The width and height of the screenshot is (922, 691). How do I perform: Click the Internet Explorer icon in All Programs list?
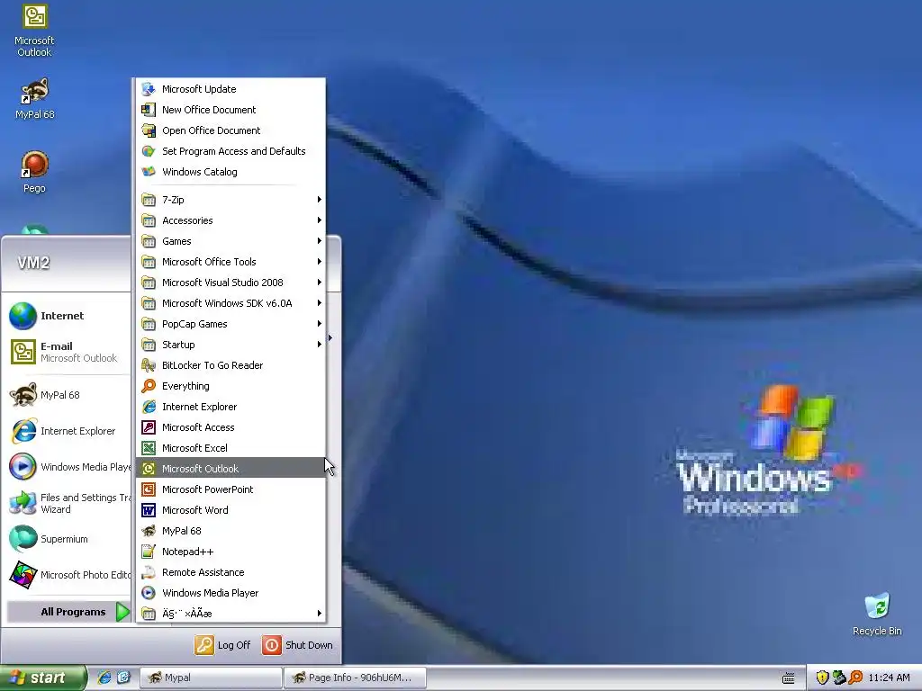pyautogui.click(x=149, y=407)
